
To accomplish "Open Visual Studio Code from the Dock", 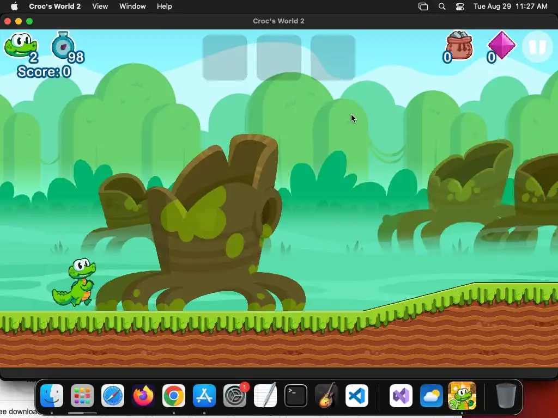I will tap(357, 396).
